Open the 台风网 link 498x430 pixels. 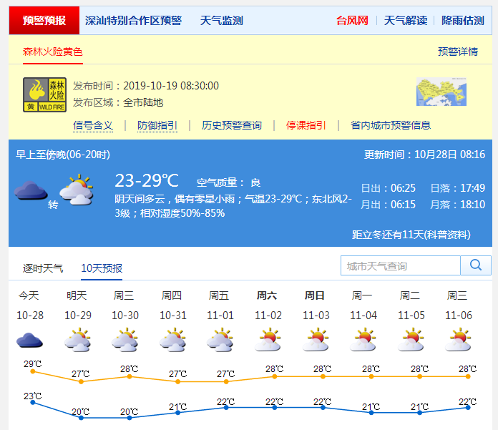[x=352, y=21]
